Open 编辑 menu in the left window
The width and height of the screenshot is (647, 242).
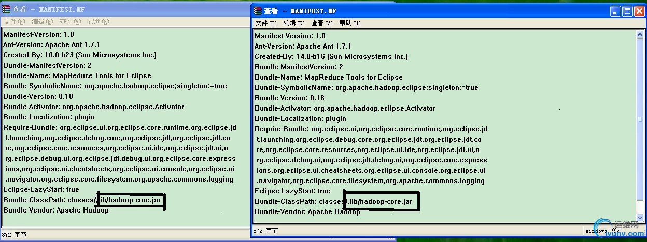42,22
